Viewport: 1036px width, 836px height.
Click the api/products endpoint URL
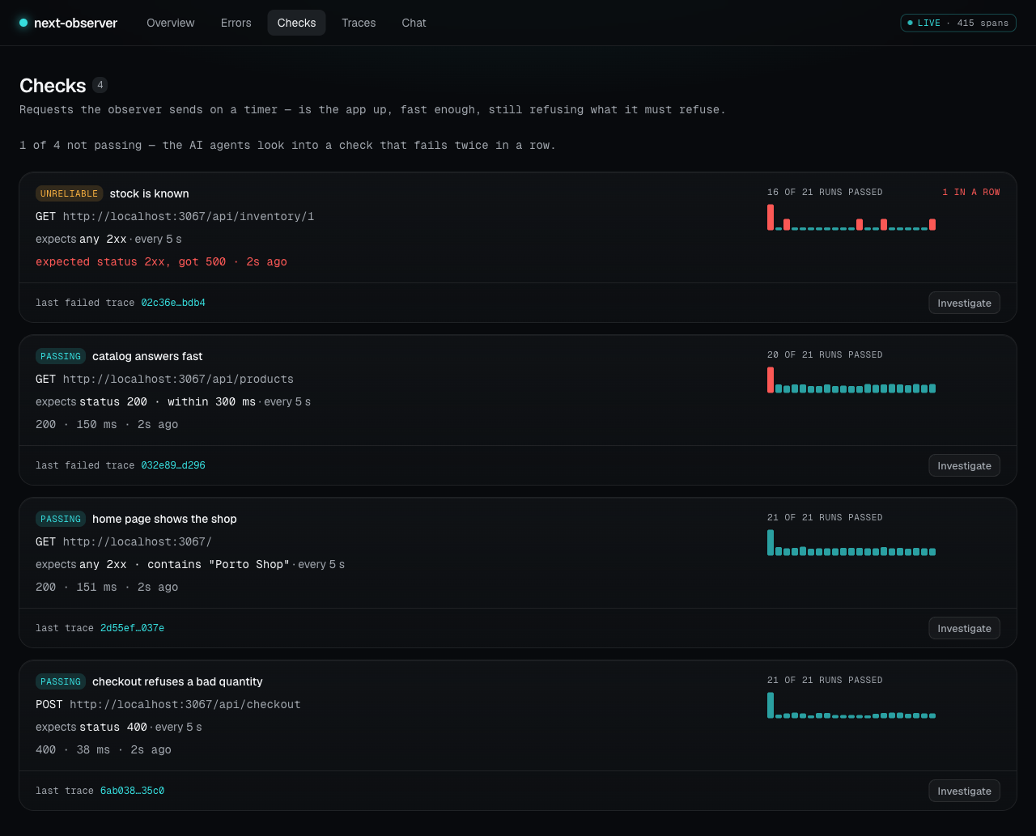click(x=178, y=379)
